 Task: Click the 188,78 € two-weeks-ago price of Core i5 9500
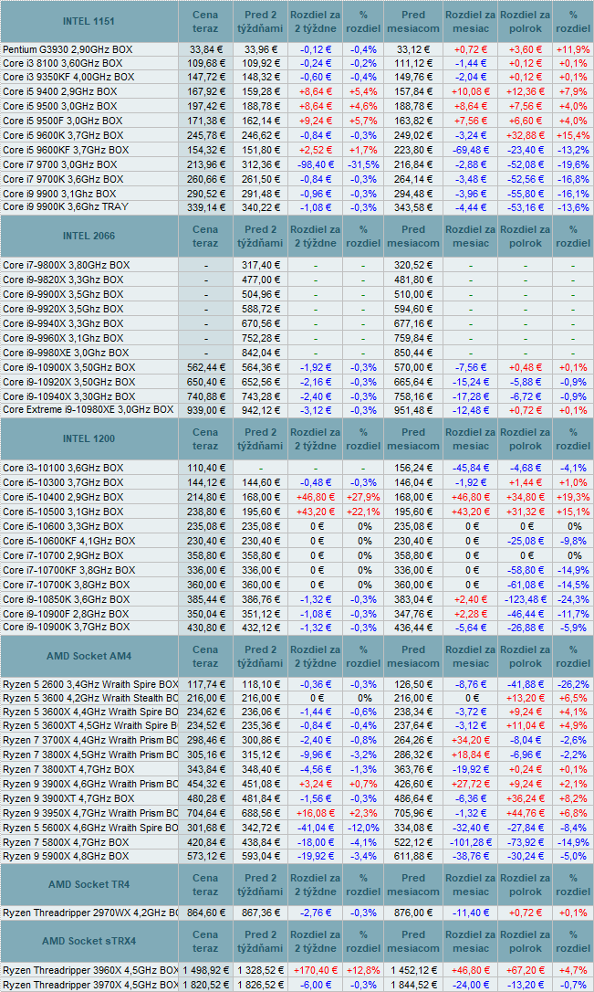260,106
